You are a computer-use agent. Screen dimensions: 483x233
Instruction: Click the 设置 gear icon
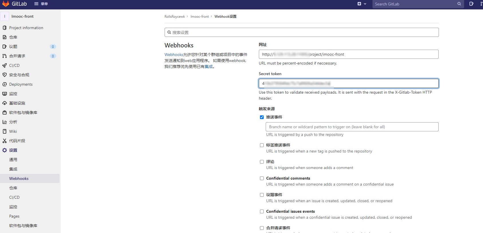[4, 150]
